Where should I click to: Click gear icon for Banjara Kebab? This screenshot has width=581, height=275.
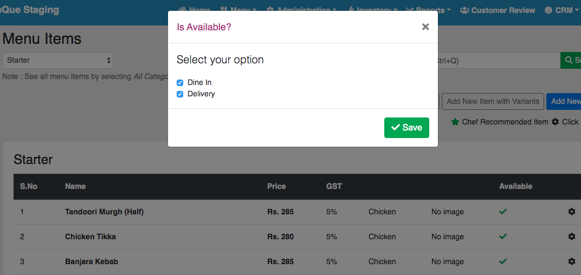click(x=571, y=261)
